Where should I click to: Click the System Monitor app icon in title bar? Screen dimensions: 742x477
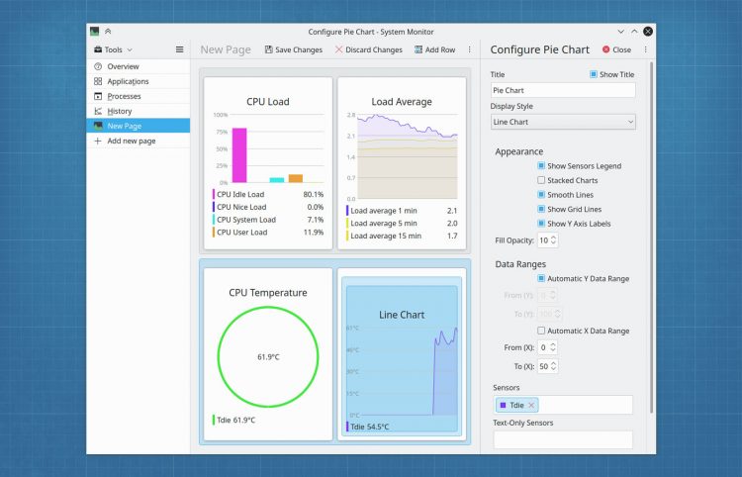pos(95,32)
